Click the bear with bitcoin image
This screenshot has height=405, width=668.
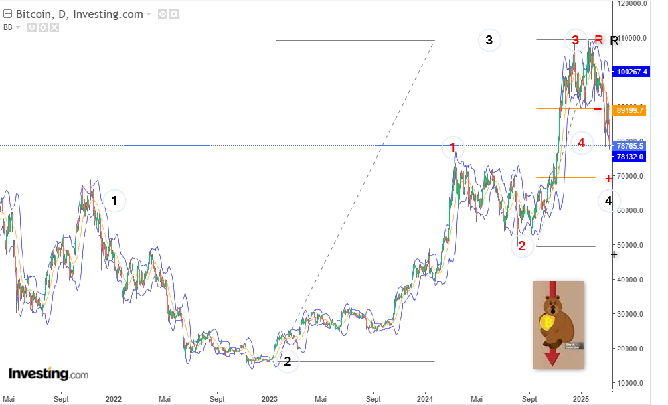tap(558, 325)
